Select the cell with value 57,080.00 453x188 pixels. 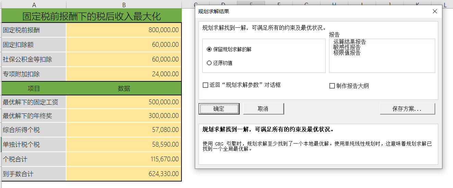[x=124, y=130]
